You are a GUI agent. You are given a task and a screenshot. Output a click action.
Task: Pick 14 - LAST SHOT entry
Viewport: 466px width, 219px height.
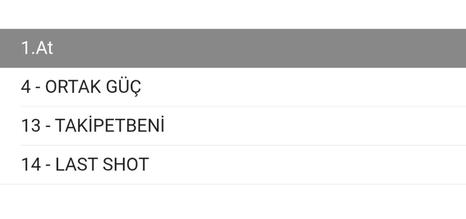tap(85, 164)
